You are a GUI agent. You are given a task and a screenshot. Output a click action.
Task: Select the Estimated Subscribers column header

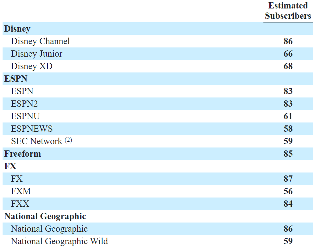click(x=288, y=11)
